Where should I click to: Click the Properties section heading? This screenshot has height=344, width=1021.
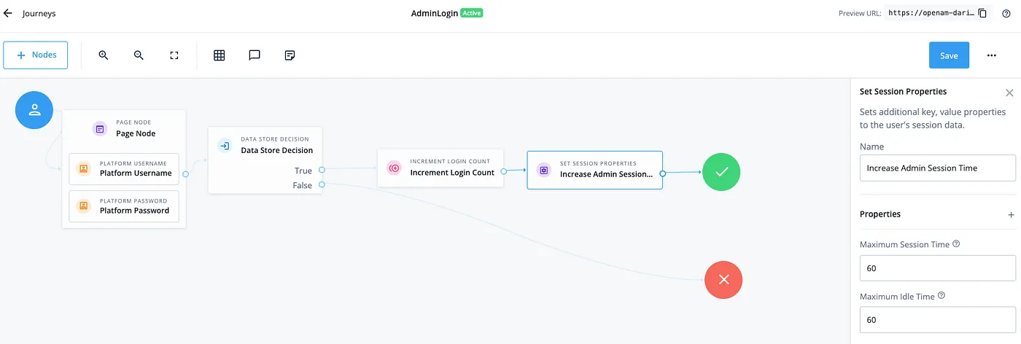coord(880,214)
